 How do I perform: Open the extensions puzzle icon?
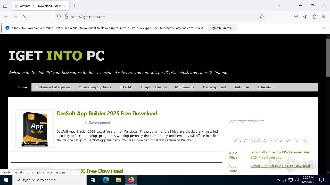(x=315, y=17)
